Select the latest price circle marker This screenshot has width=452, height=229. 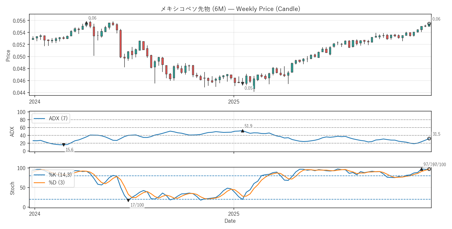tap(429, 24)
